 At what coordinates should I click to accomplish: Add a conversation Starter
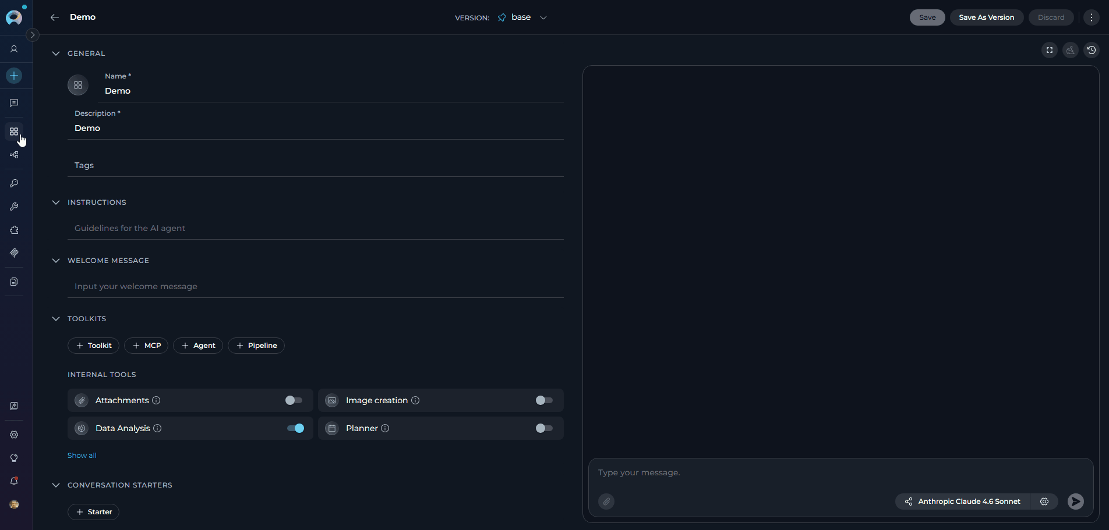94,512
